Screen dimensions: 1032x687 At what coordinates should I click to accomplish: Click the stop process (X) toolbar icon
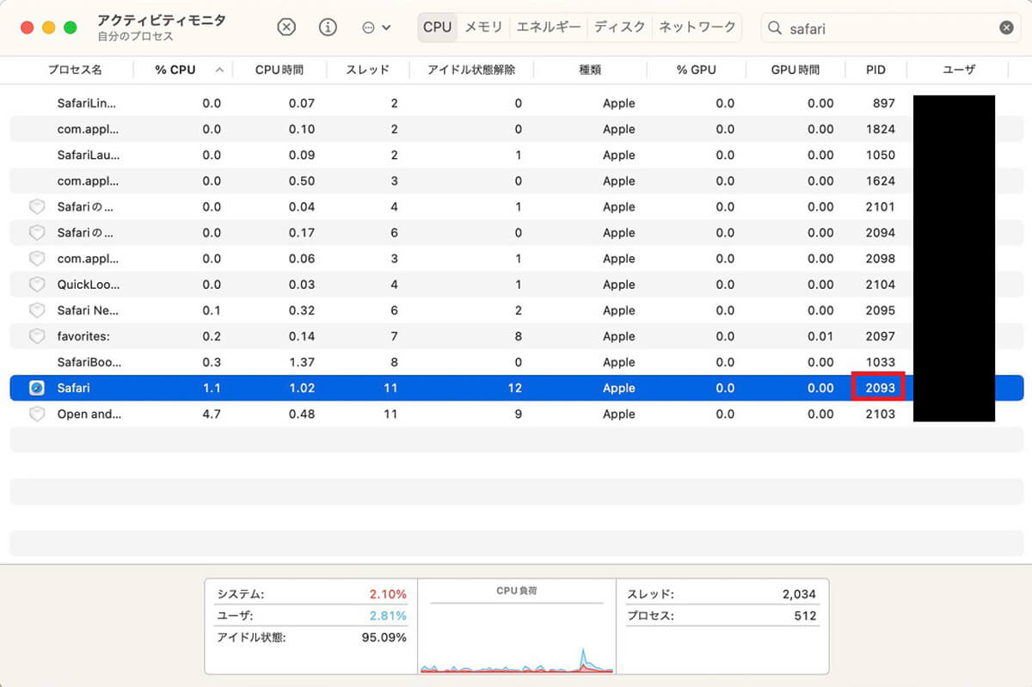point(286,28)
